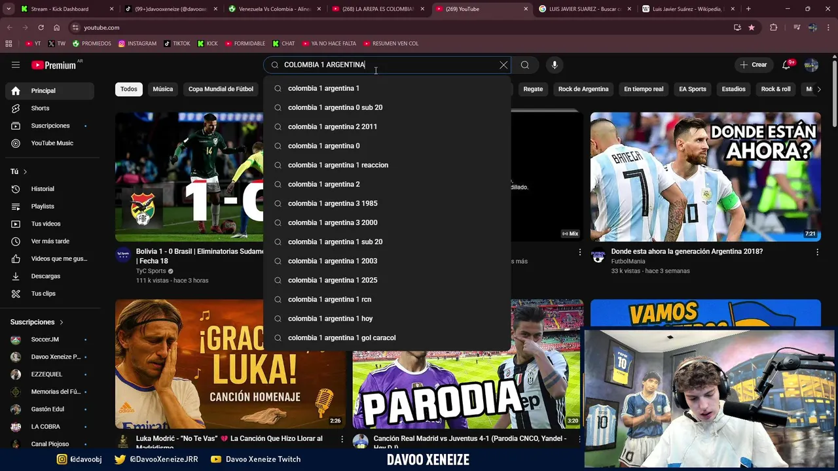This screenshot has height=471, width=838.
Task: Open YouTube Music in the sidebar
Action: (50, 143)
